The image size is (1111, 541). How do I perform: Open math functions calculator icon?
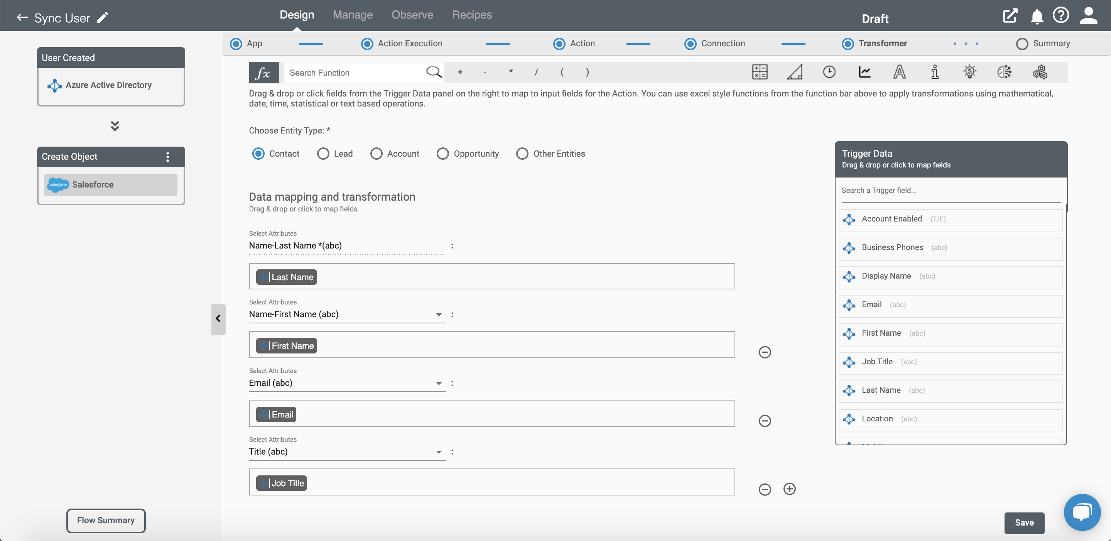click(760, 72)
